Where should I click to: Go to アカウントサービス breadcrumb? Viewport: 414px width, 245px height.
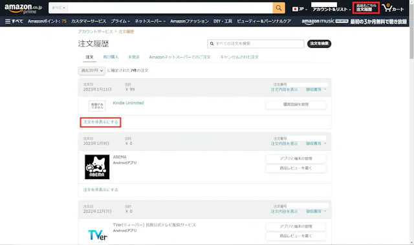coord(95,32)
